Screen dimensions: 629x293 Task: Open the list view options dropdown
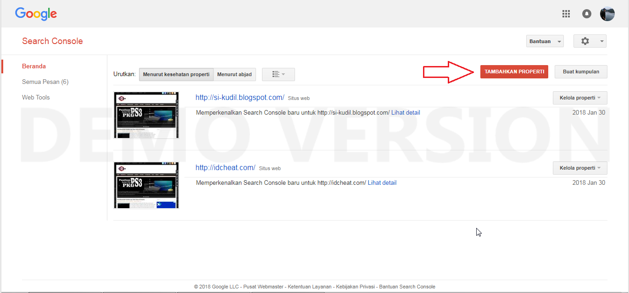278,74
